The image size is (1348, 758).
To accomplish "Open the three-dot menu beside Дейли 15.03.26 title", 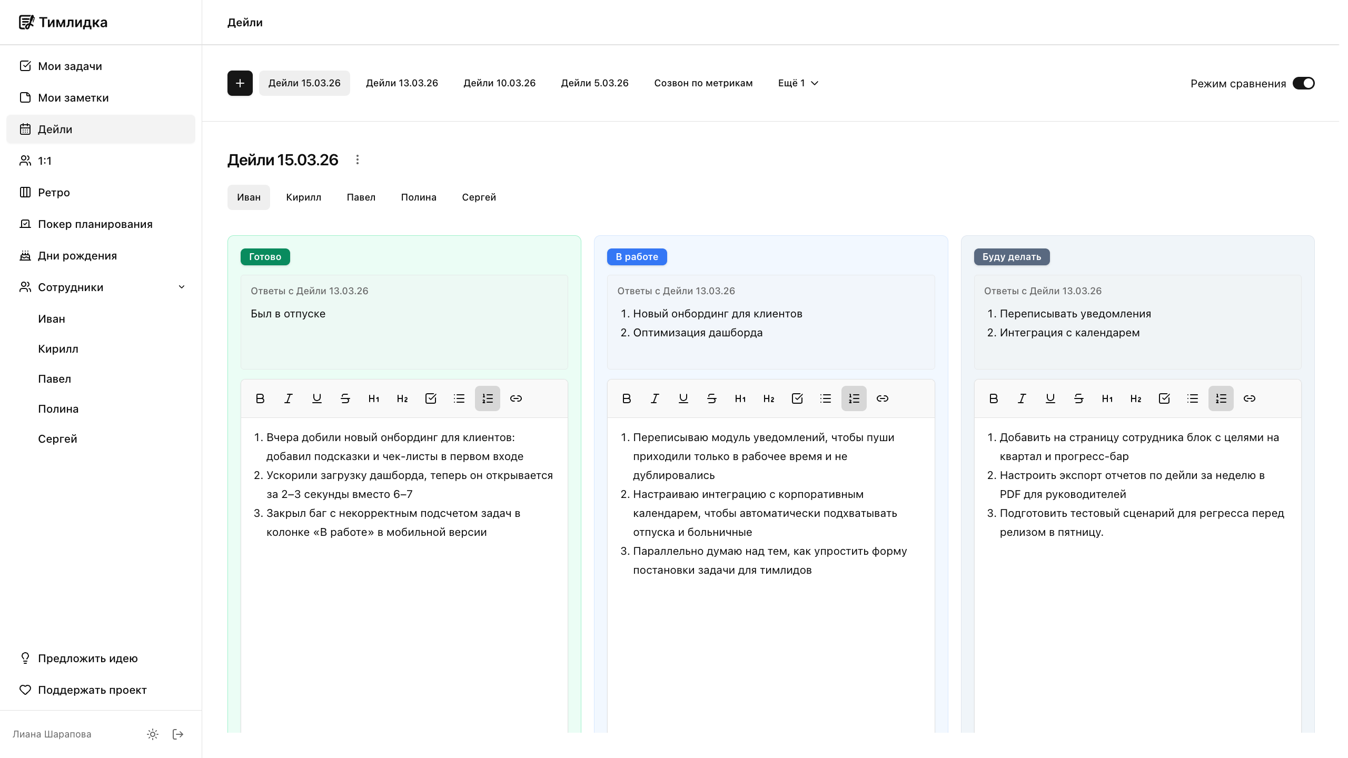I will (x=358, y=159).
